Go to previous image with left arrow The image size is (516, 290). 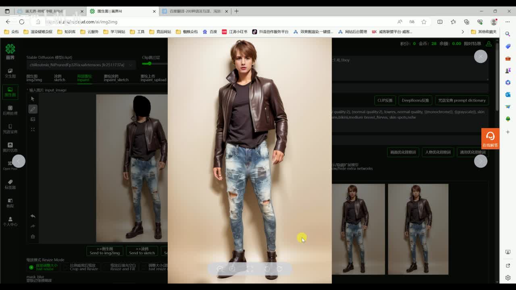coord(19,161)
